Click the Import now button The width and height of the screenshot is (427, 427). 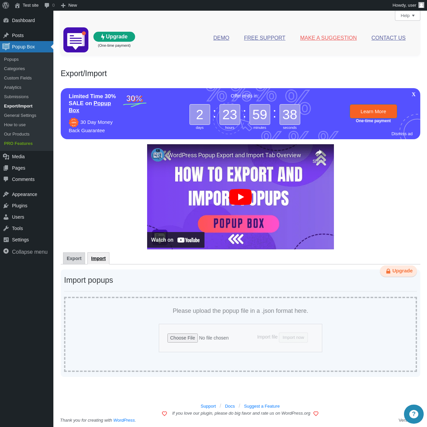(293, 338)
